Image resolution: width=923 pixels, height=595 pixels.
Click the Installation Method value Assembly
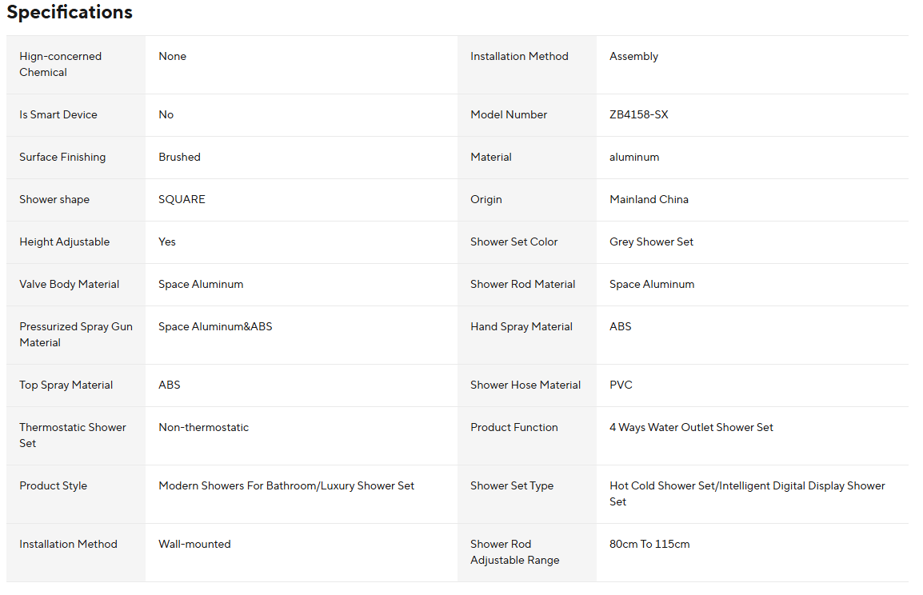tap(633, 57)
